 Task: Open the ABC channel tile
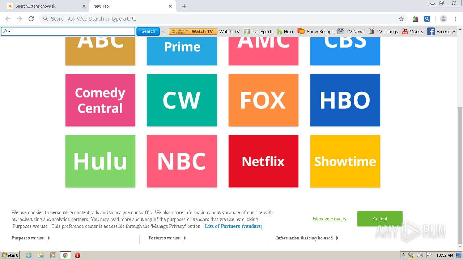pos(100,51)
